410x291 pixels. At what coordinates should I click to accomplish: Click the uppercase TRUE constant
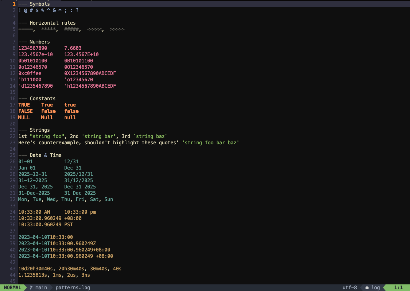[x=24, y=105]
